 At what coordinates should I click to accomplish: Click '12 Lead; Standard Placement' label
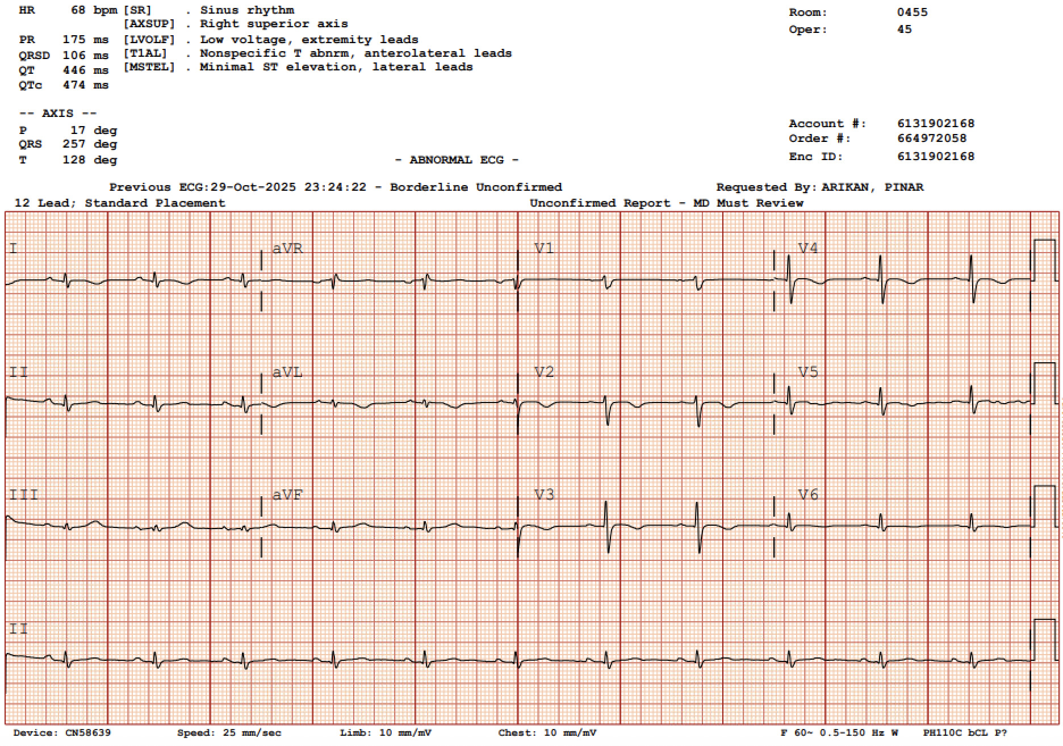[120, 203]
